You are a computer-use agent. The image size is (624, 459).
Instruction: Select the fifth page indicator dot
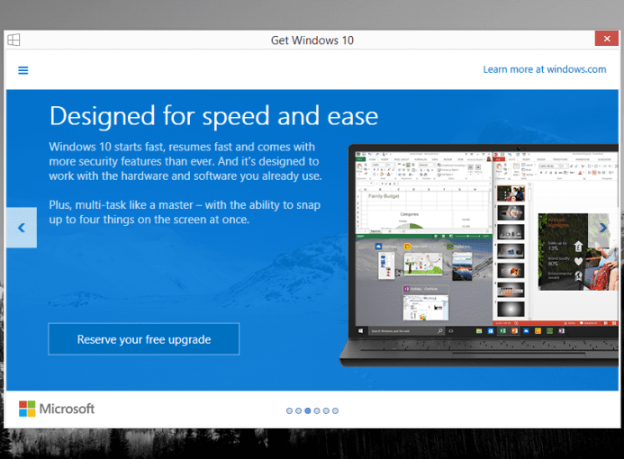point(326,411)
